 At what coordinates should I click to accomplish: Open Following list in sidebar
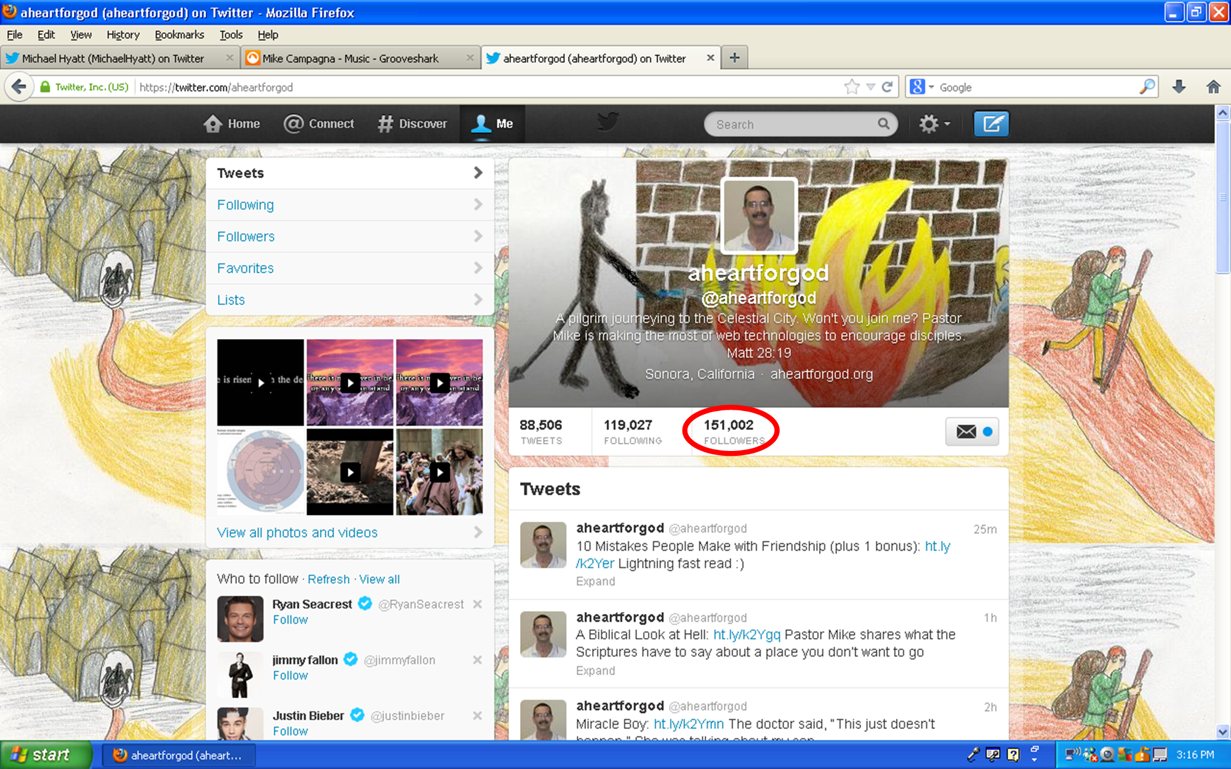pyautogui.click(x=350, y=205)
